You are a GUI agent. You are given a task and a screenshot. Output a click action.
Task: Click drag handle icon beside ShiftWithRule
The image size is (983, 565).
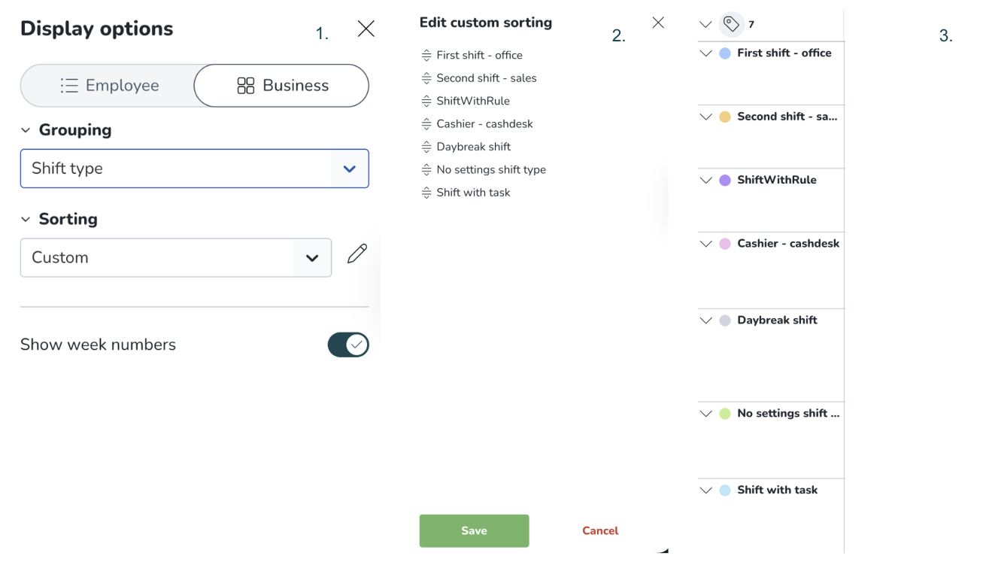(426, 102)
